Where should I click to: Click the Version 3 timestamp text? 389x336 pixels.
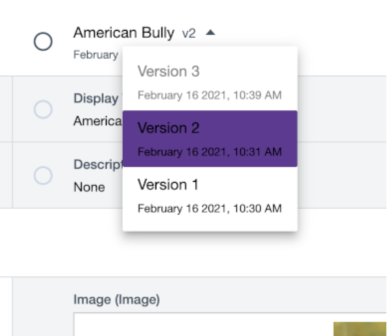point(210,95)
